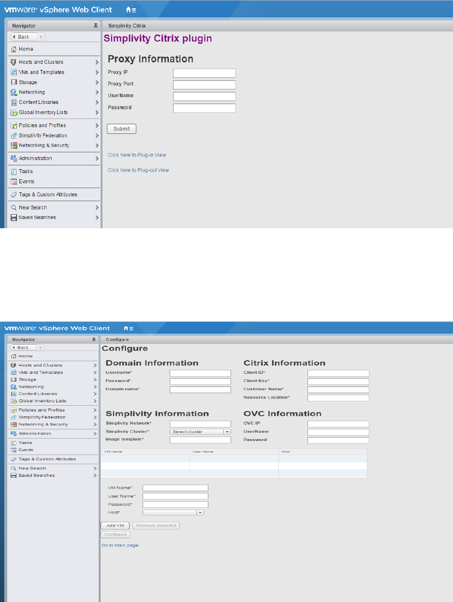Focus Proxy IP input field
453x602 pixels.
[x=205, y=73]
